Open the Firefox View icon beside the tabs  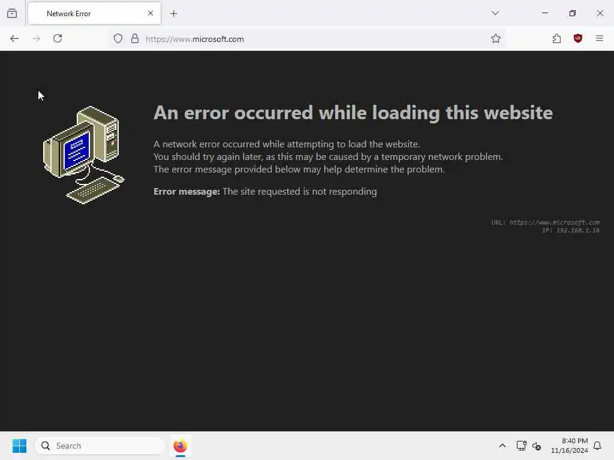click(x=12, y=13)
